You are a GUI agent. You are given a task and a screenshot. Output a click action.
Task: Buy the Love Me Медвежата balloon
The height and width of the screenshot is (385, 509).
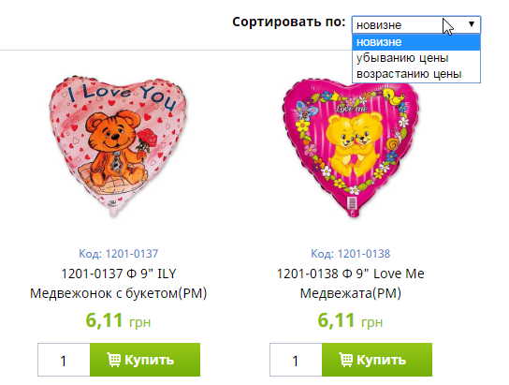tap(377, 360)
